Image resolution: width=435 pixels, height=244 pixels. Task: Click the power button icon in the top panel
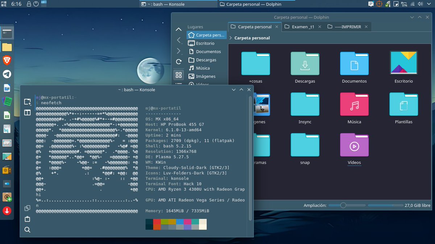[x=36, y=4]
